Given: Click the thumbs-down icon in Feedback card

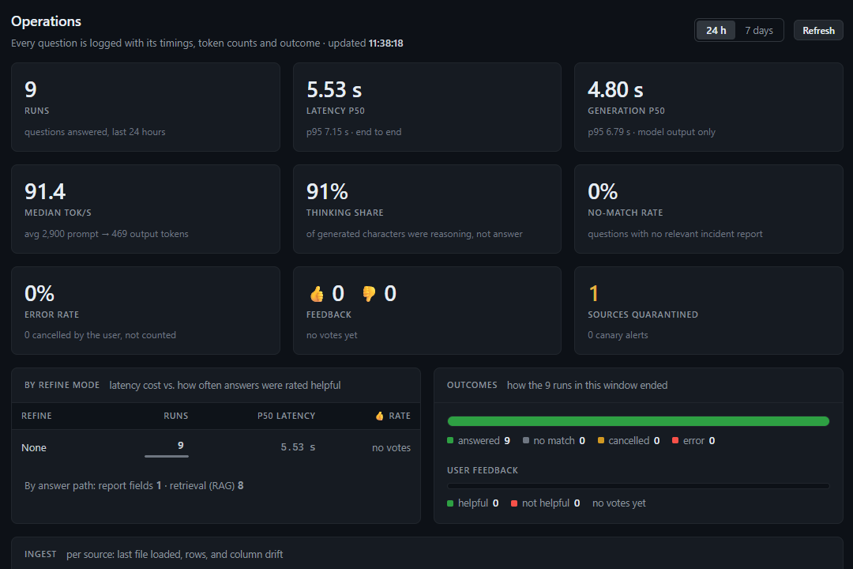Looking at the screenshot, I should pos(369,294).
